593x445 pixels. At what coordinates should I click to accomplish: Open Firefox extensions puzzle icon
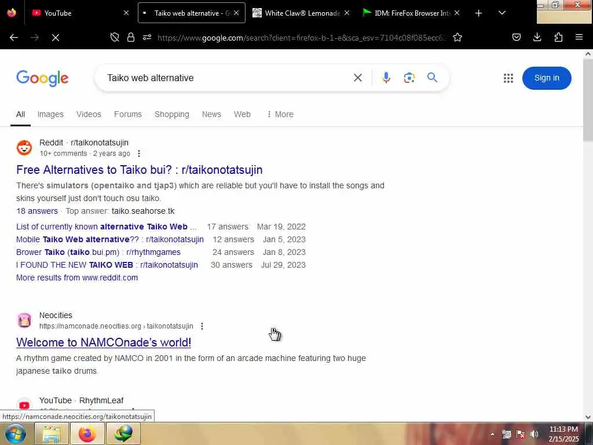pyautogui.click(x=558, y=37)
